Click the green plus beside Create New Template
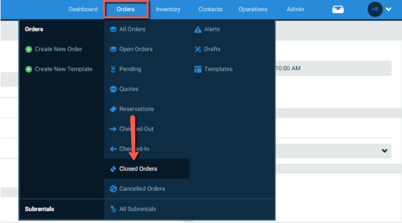 [x=29, y=69]
